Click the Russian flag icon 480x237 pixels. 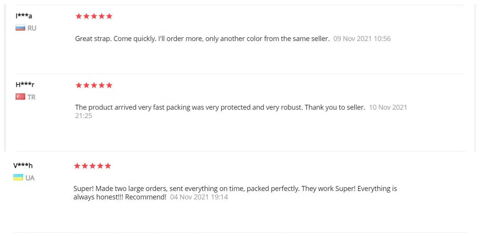[x=20, y=28]
